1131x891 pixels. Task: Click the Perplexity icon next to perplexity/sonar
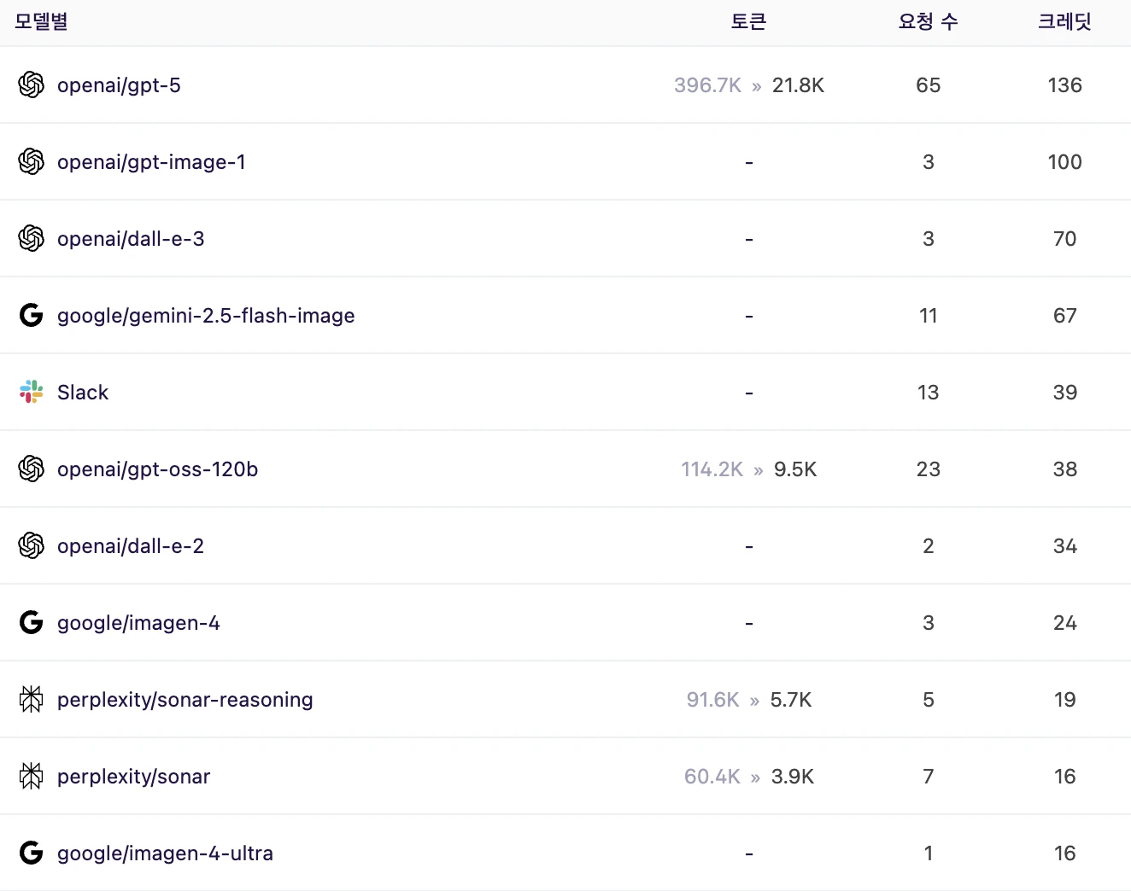[x=32, y=776]
